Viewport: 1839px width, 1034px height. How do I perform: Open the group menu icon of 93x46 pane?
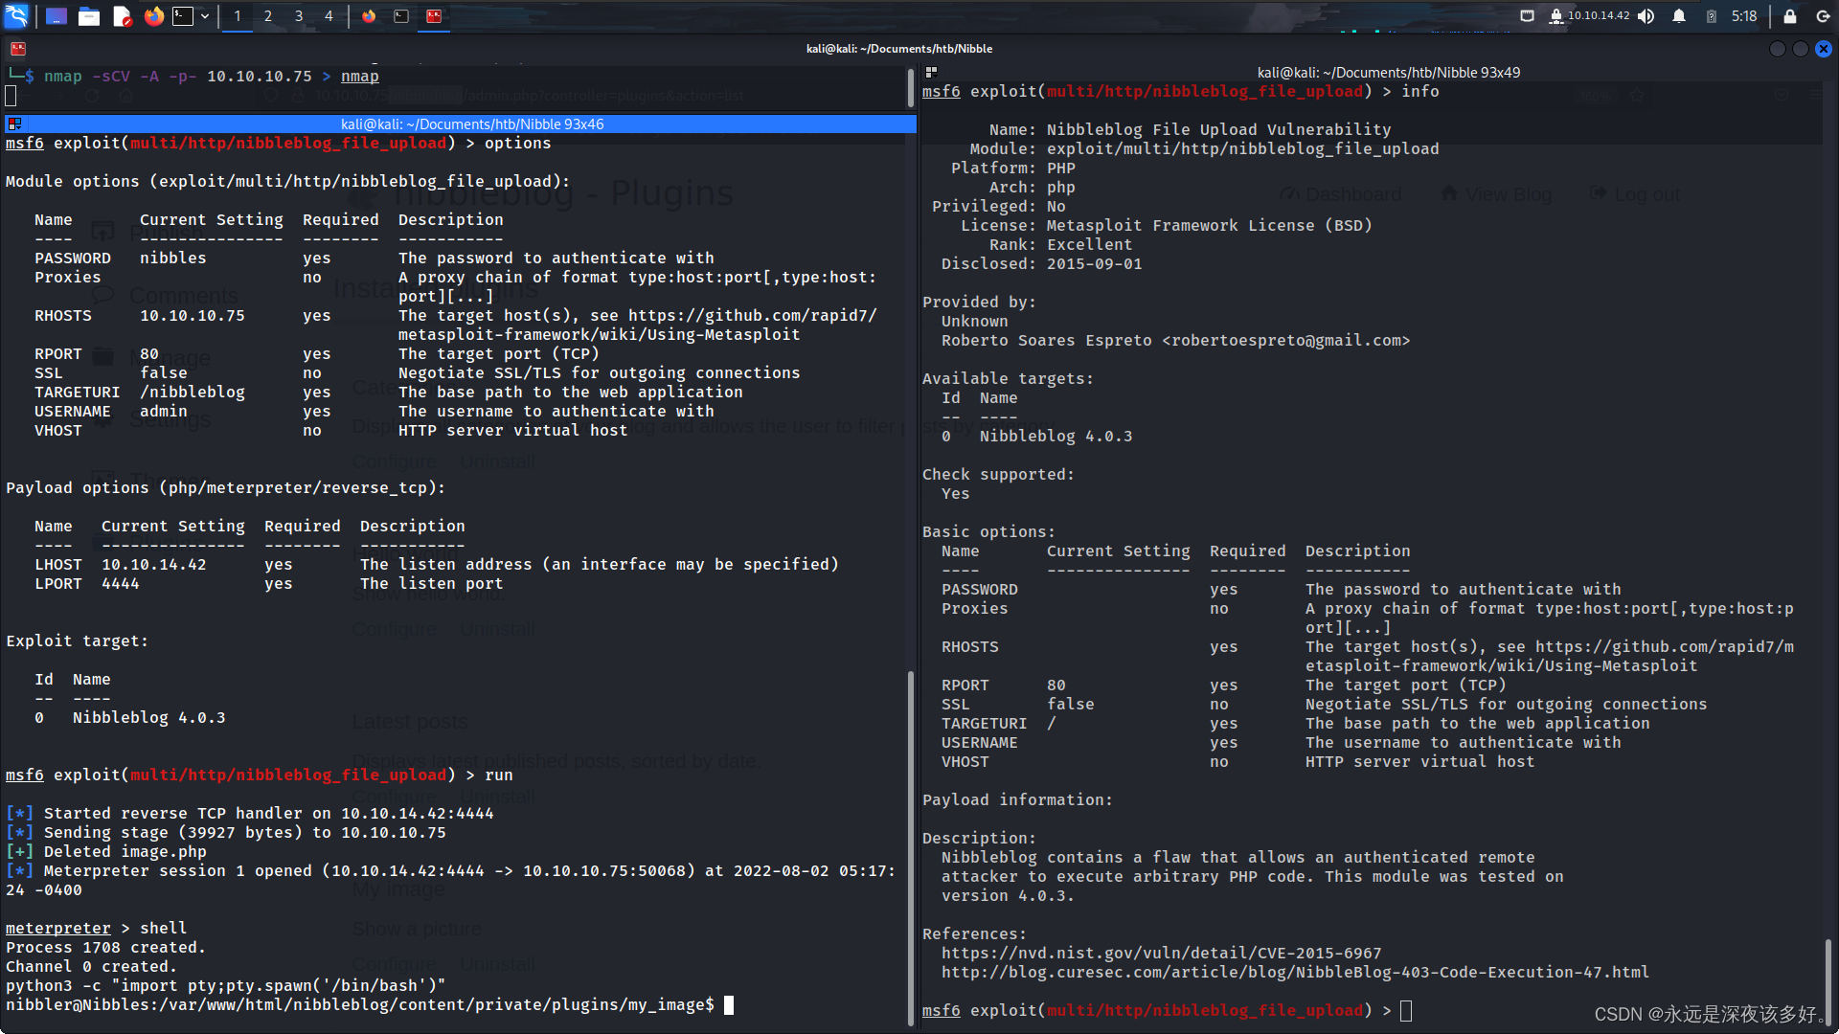tap(14, 124)
